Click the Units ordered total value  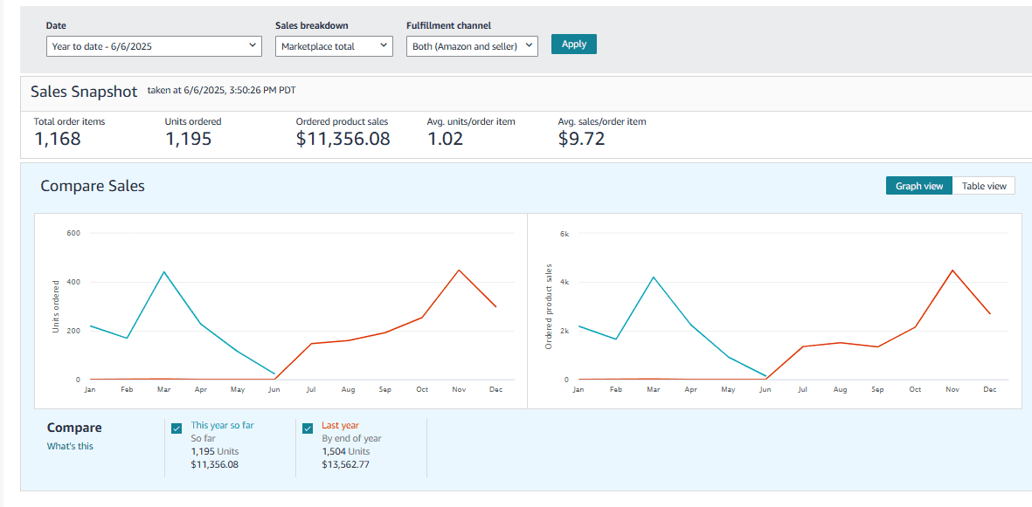pos(188,139)
